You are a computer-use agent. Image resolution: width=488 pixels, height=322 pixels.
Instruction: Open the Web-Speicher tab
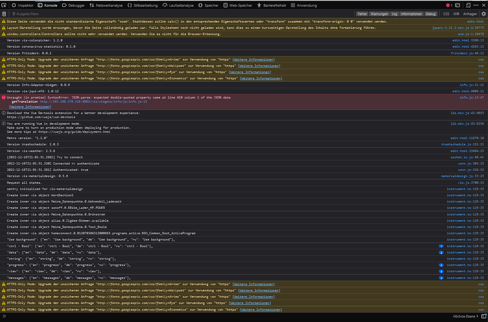coord(238,5)
